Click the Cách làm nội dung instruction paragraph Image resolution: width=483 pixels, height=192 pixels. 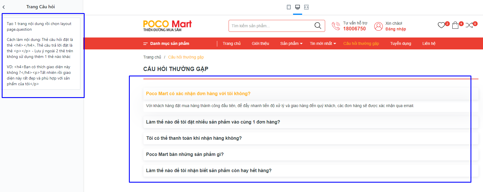click(40, 48)
